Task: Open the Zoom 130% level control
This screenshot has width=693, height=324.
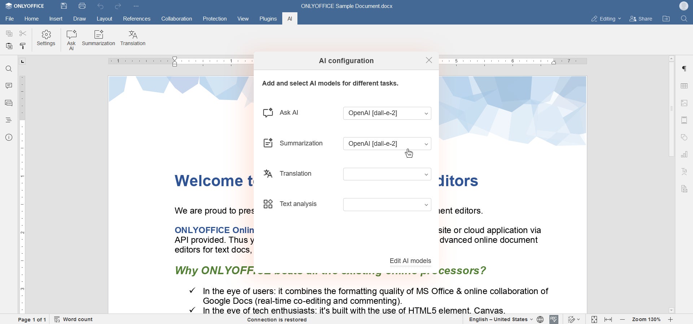Action: [646, 320]
